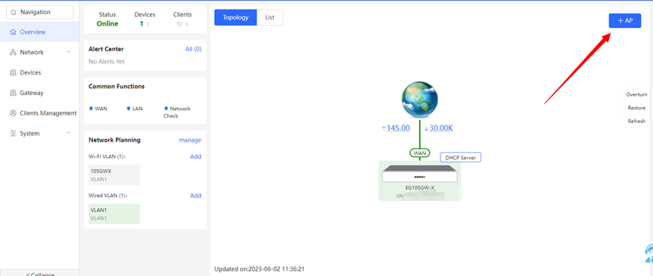Switch to the List tab
Viewport: 653px width, 276px height.
point(270,17)
